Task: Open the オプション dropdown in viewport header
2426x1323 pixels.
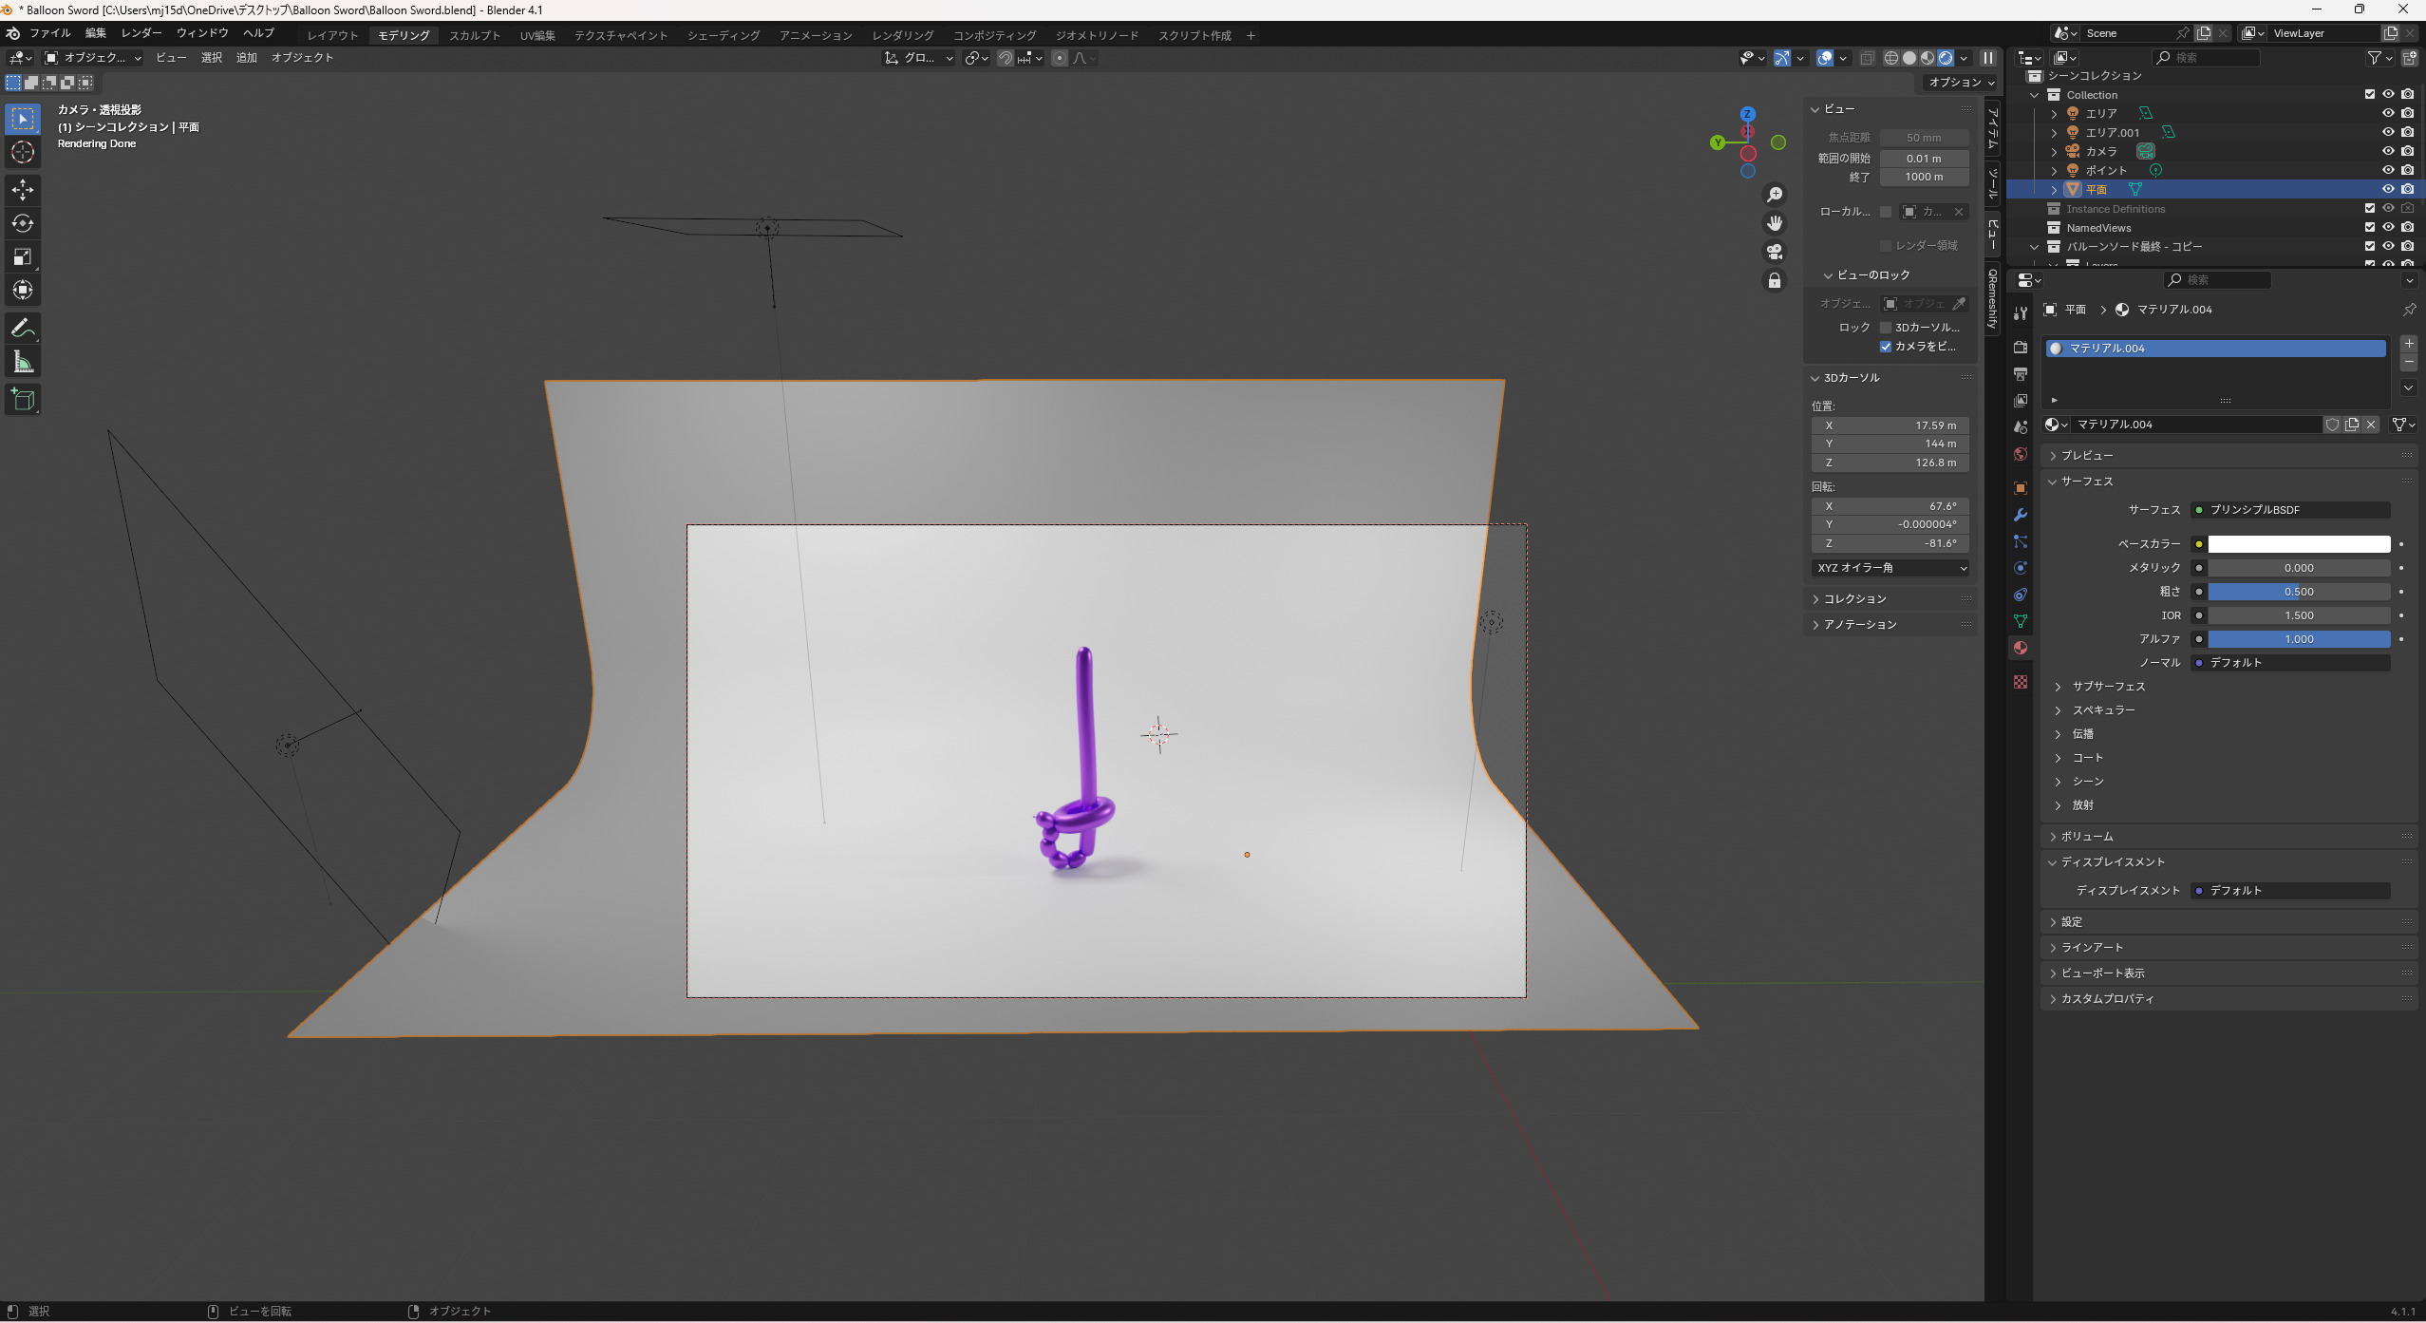Action: pos(1961,83)
